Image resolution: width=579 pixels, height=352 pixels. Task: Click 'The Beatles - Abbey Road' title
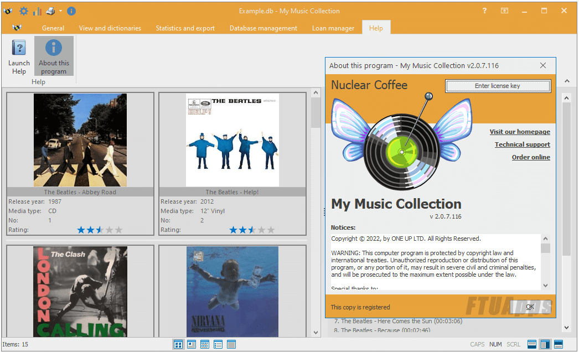coord(80,192)
